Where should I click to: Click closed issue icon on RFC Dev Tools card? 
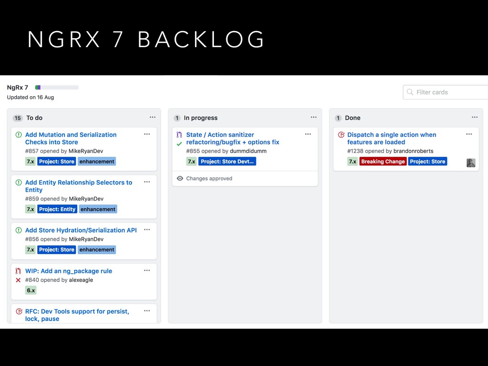19,311
